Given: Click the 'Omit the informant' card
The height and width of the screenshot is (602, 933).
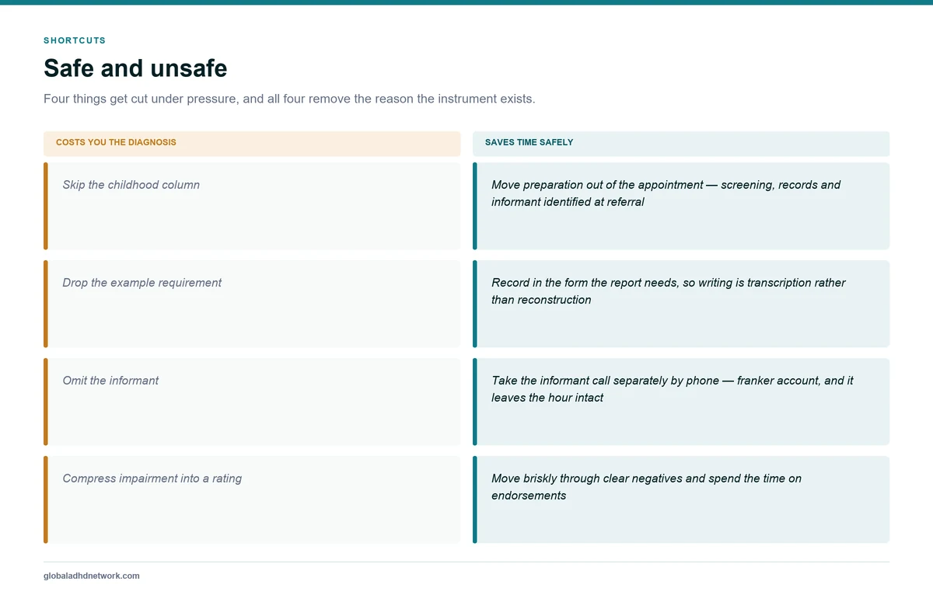Looking at the screenshot, I should point(252,402).
